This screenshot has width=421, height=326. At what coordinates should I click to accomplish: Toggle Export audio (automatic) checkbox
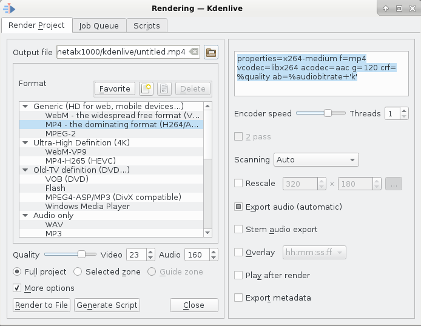[238, 207]
